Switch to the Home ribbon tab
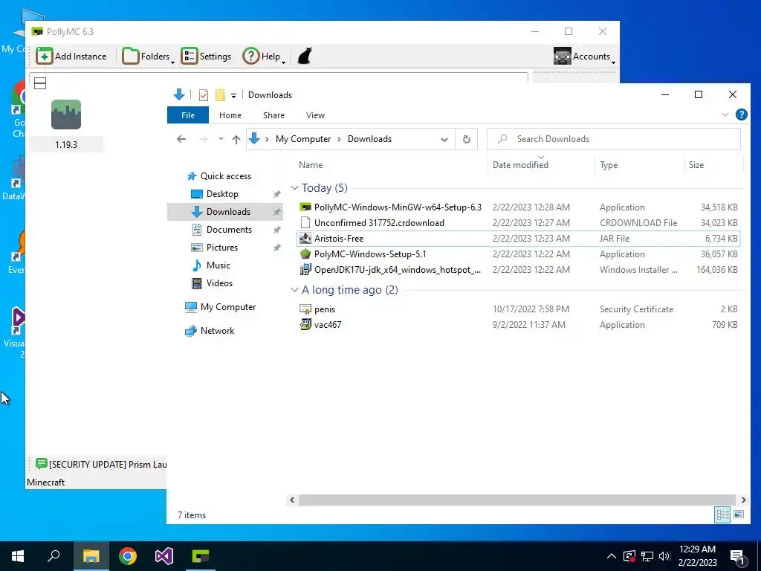Viewport: 761px width, 571px height. [230, 115]
